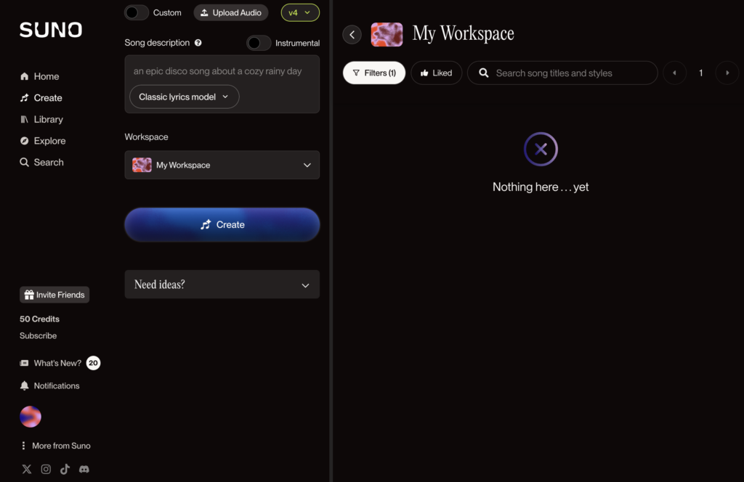Enable the Instrumental toggle
This screenshot has height=482, width=744.
pos(259,43)
